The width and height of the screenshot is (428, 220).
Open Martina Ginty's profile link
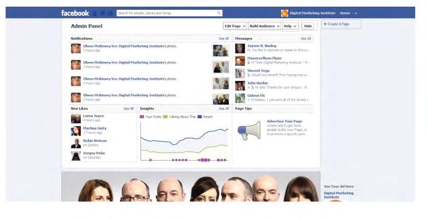[95, 128]
